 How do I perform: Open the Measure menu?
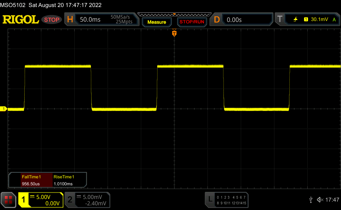(157, 22)
